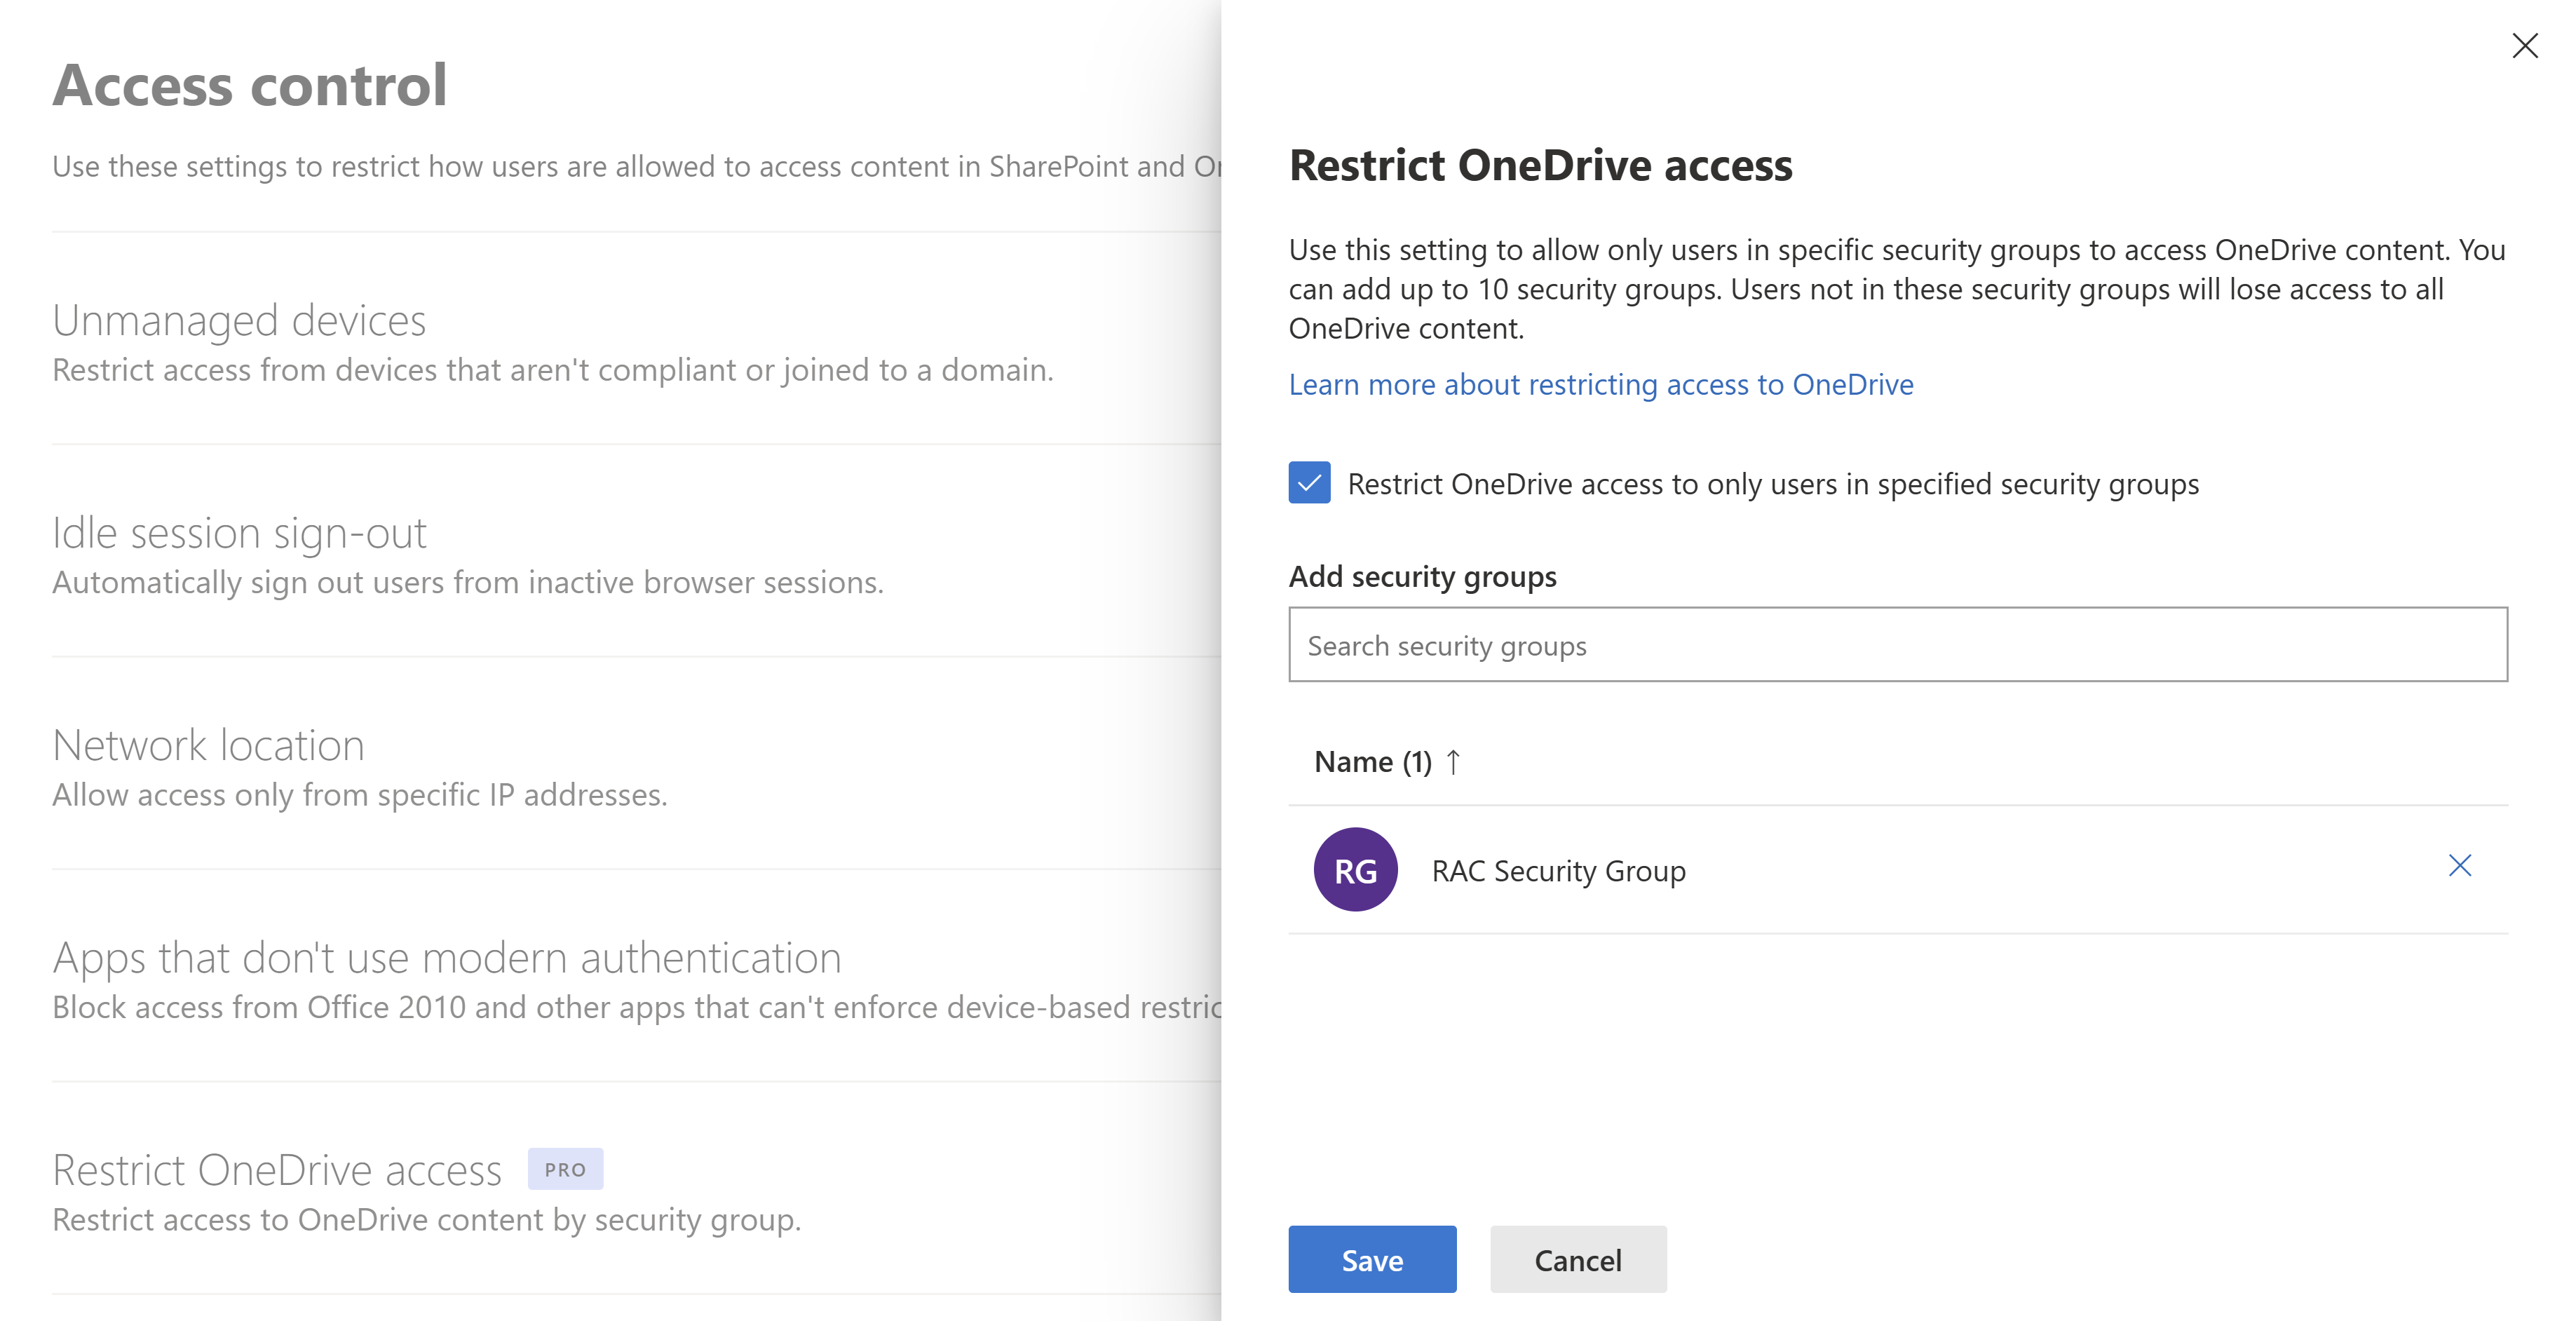Screen dimensions: 2576x1321
Task: Uncheck restrict OneDrive access checkbox
Action: coord(1309,483)
